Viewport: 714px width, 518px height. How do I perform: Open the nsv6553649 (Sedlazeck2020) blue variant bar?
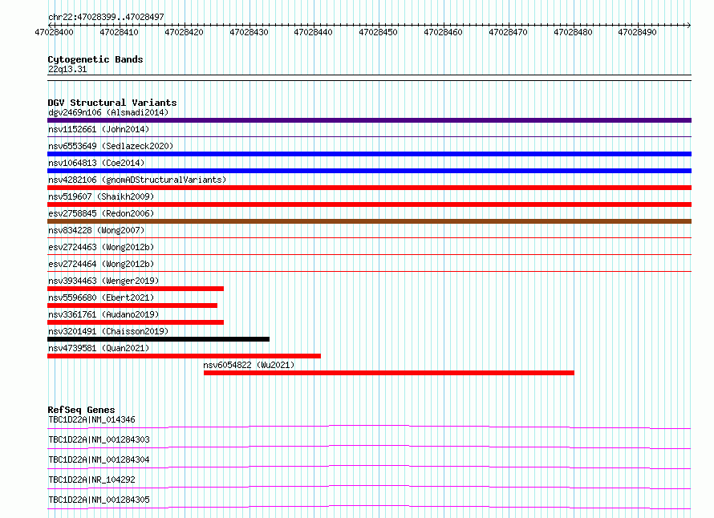click(x=369, y=154)
